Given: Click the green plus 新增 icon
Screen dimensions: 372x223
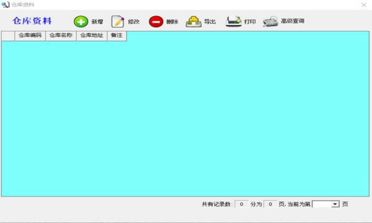Looking at the screenshot, I should coord(81,22).
